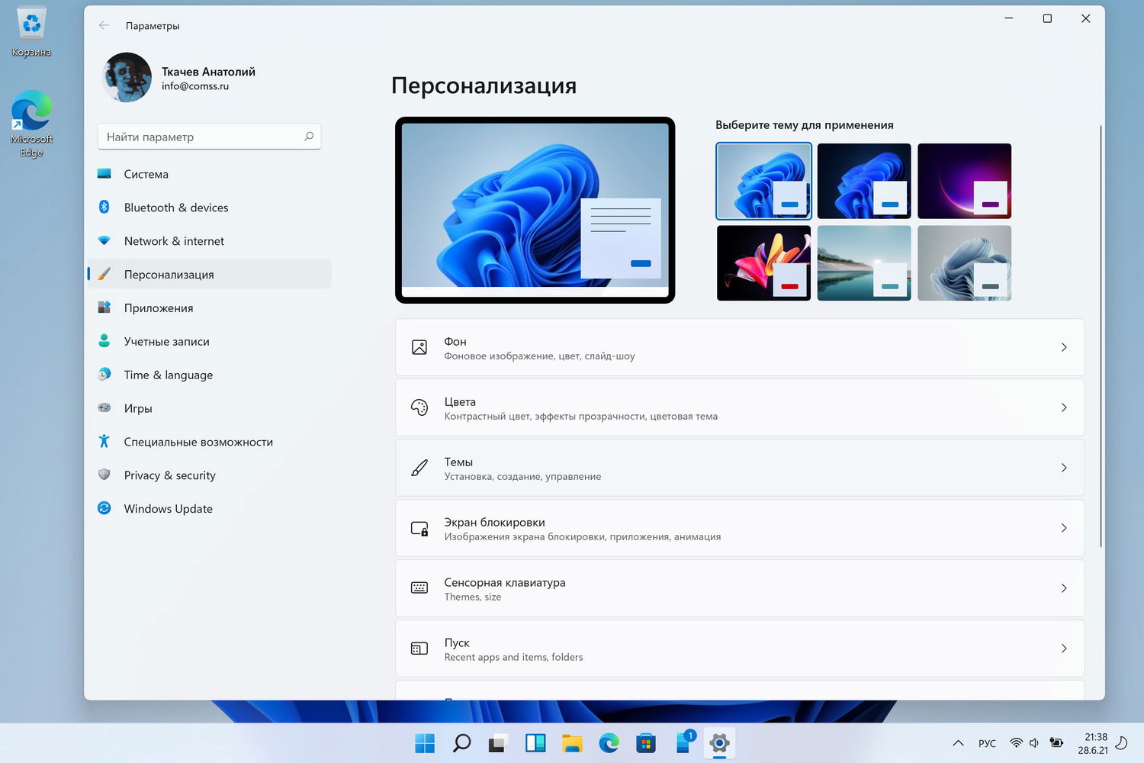Image resolution: width=1144 pixels, height=763 pixels.
Task: Click the Система monitor icon in sidebar
Action: tap(104, 174)
